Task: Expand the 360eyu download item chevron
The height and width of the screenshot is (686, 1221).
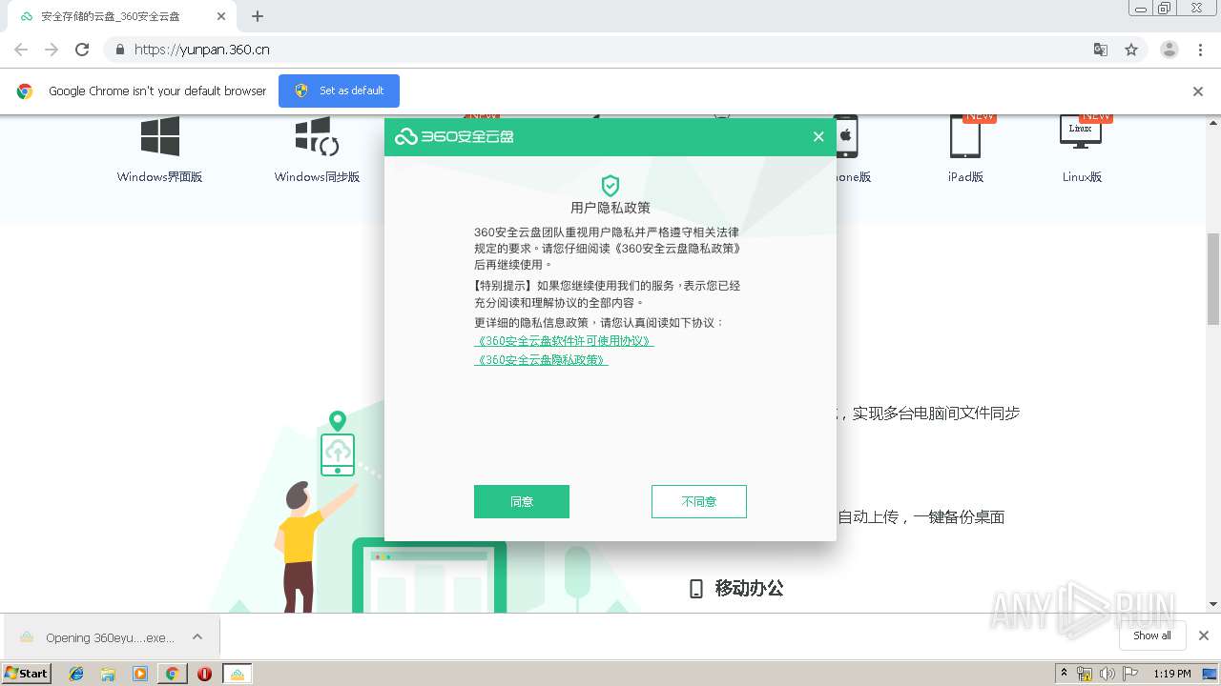Action: tap(197, 636)
